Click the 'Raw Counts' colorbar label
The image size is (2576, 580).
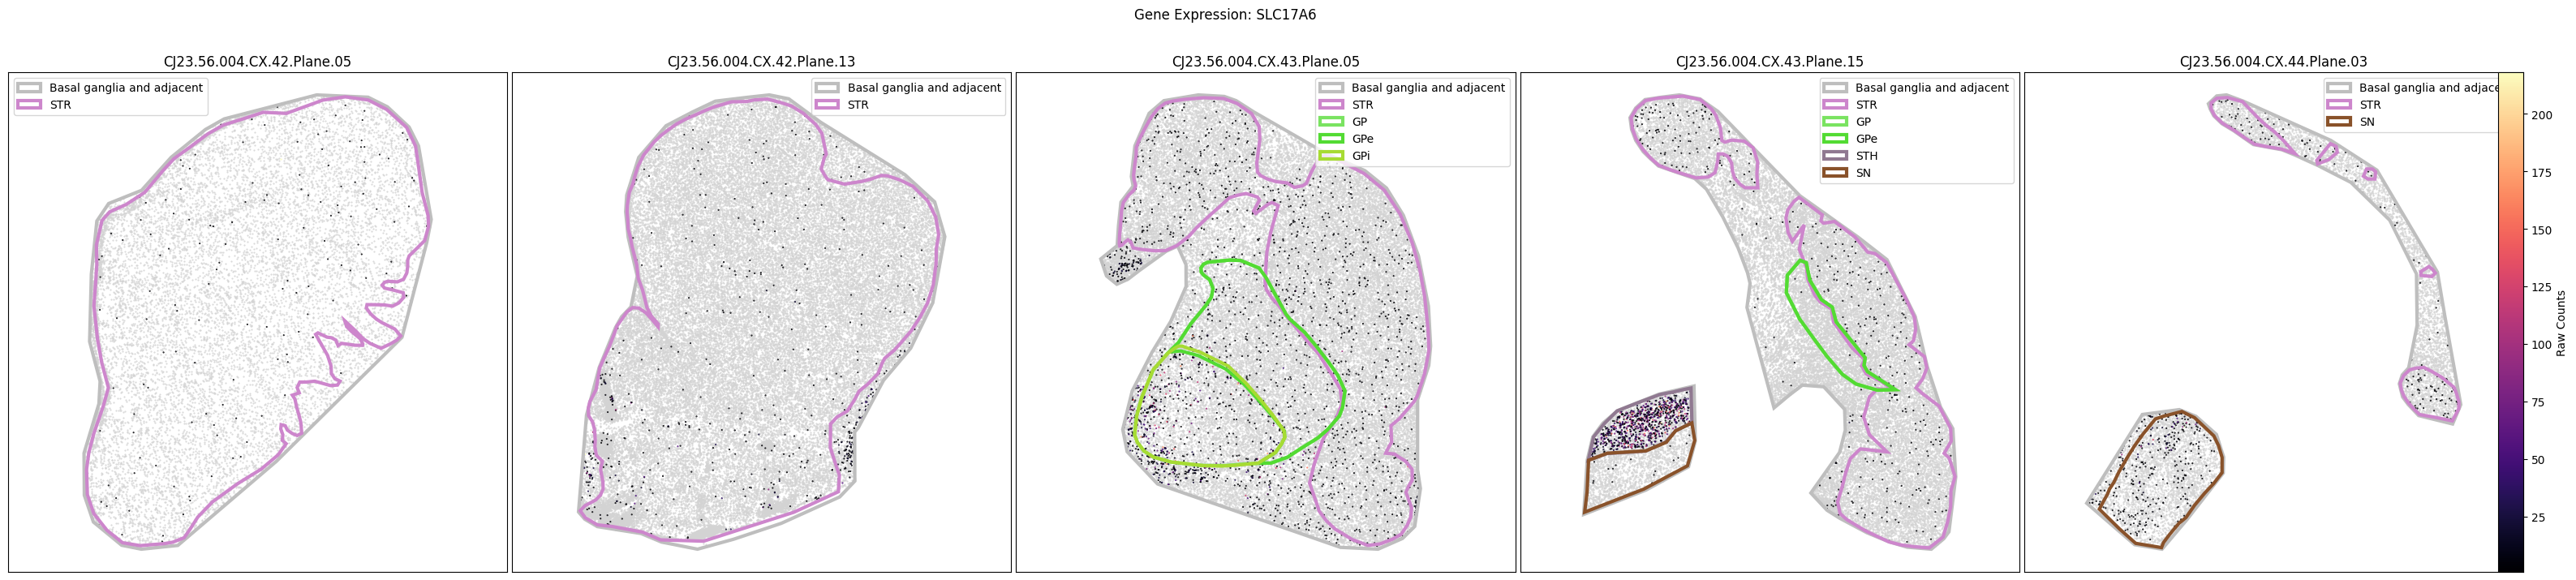[x=2560, y=323]
